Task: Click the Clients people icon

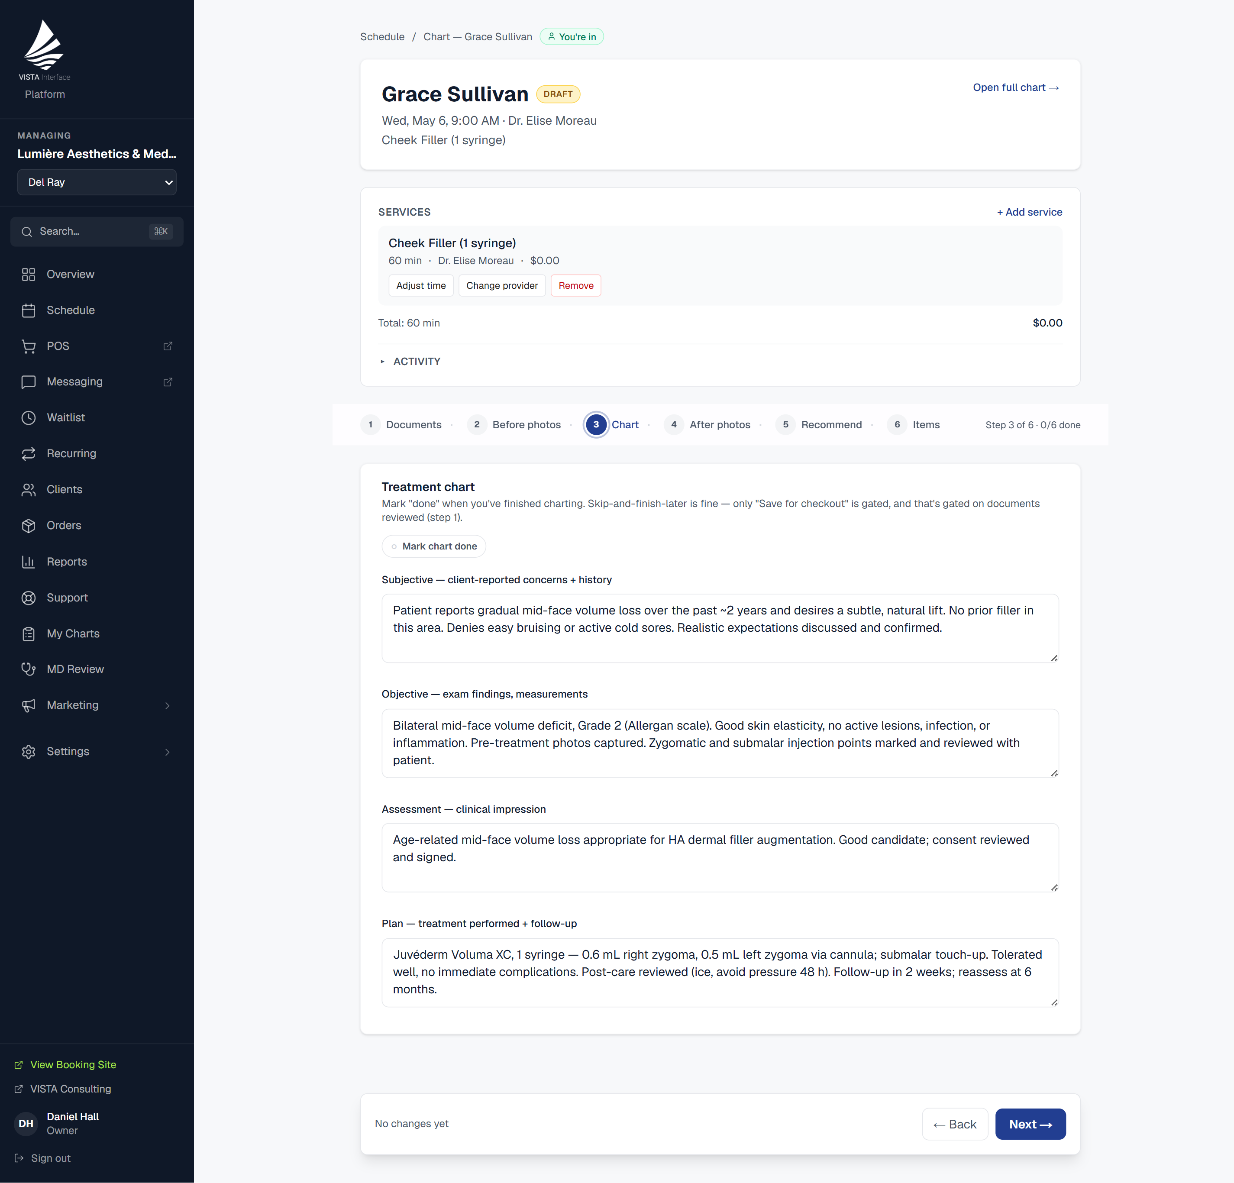Action: (x=28, y=490)
